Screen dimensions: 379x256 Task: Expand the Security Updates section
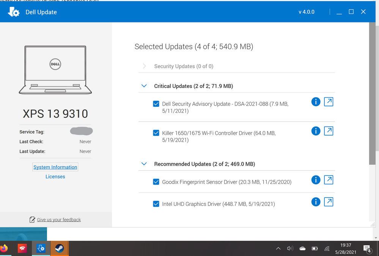click(x=144, y=66)
